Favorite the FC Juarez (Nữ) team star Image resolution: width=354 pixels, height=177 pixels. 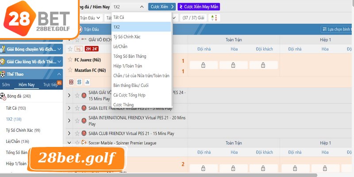tap(70, 60)
